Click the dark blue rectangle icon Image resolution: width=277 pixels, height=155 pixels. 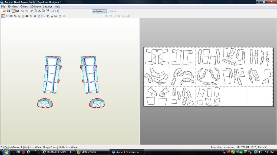[27, 16]
